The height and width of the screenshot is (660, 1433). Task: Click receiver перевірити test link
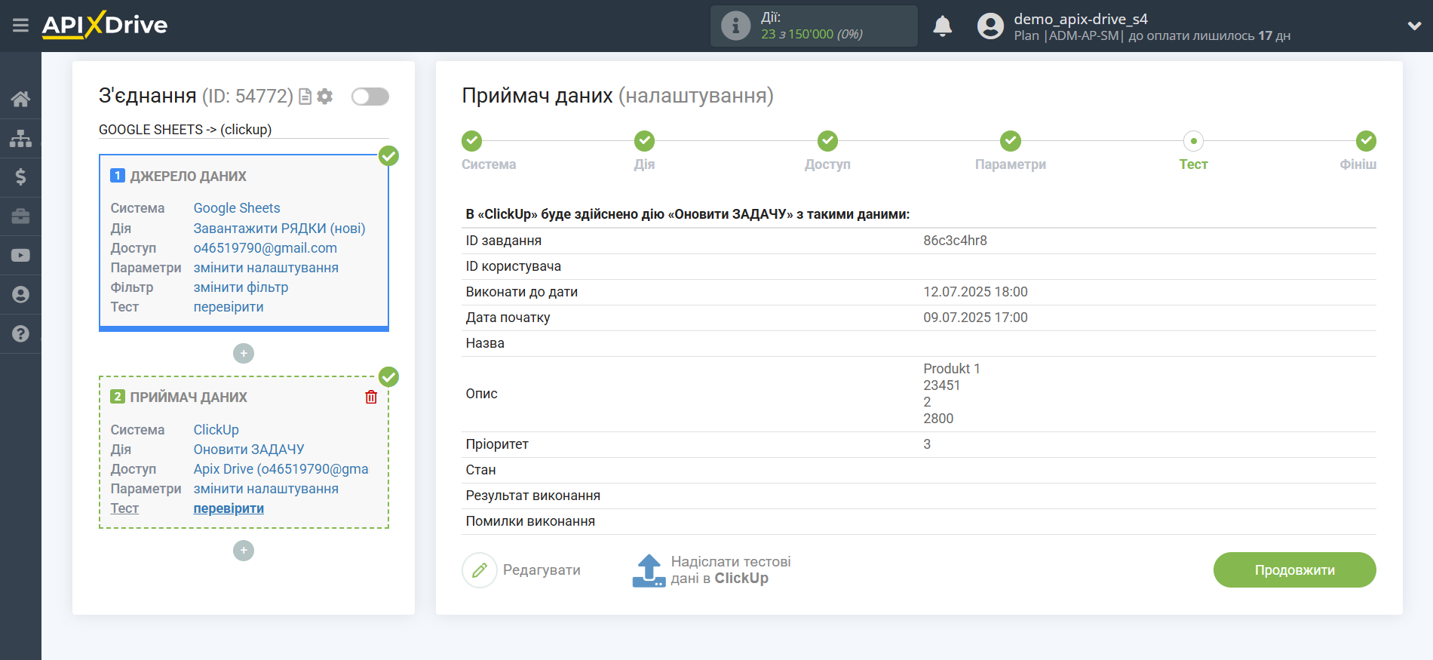pyautogui.click(x=229, y=508)
